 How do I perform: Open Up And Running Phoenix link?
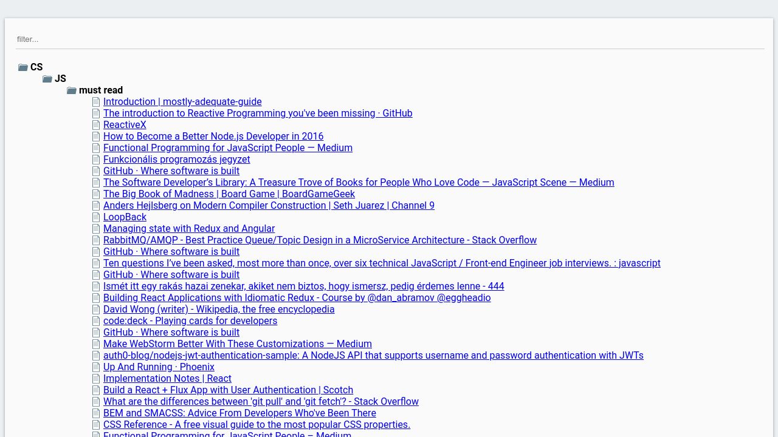pos(159,367)
